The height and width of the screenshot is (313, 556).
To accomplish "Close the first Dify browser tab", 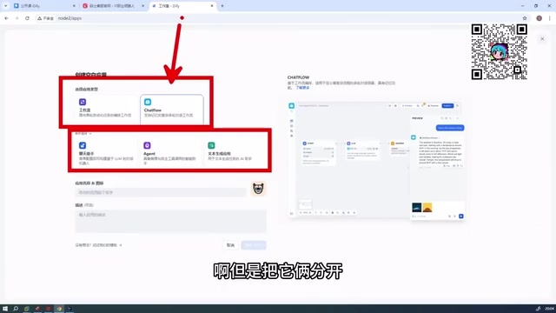I will click(x=74, y=6).
